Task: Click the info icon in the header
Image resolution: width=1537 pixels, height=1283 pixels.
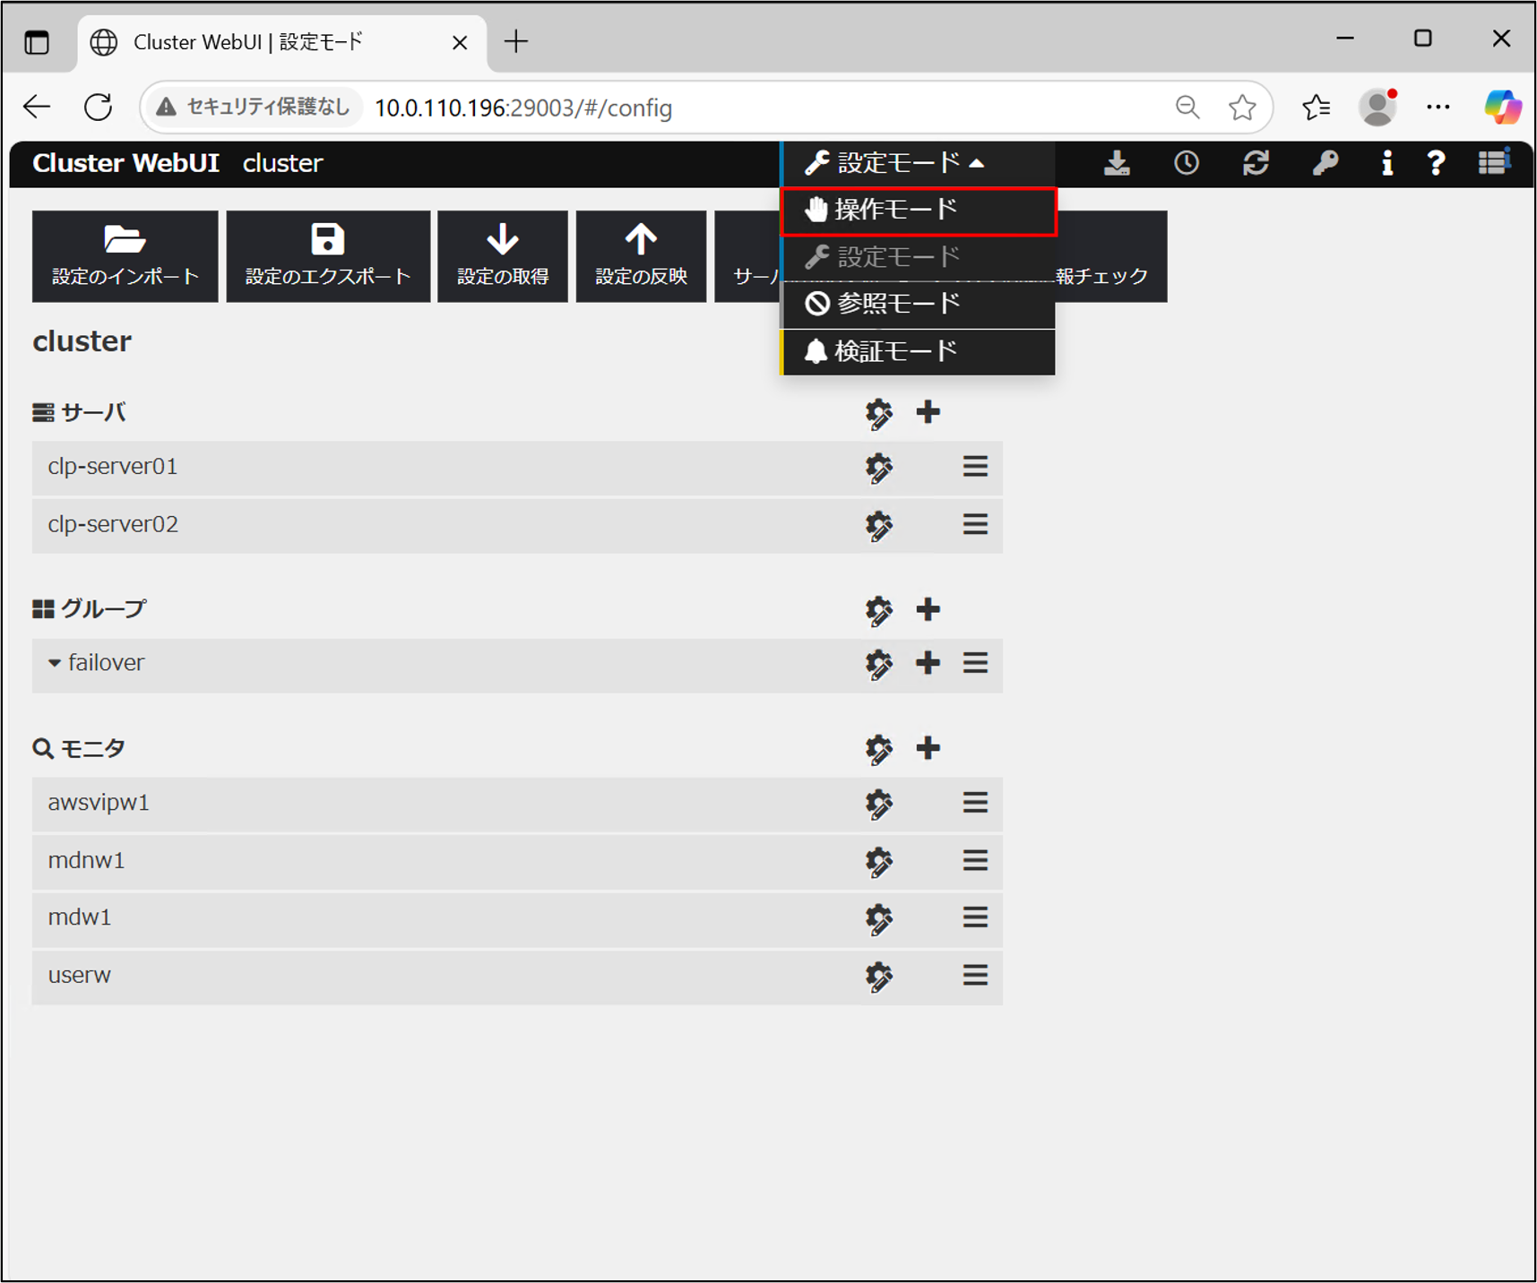Action: pos(1386,163)
